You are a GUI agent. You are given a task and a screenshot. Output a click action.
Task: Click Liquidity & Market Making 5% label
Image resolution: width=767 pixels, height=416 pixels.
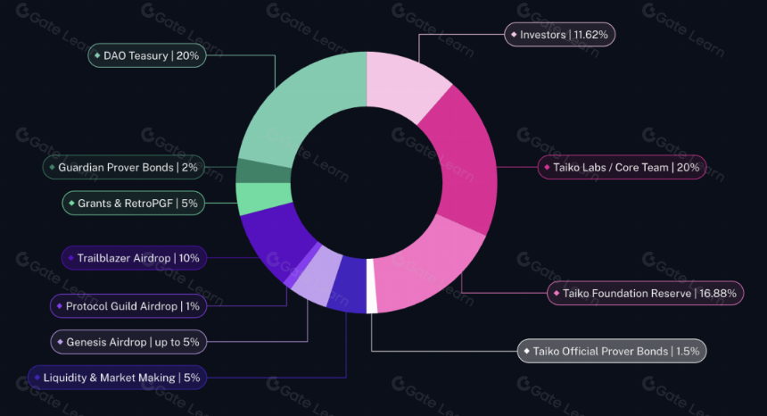click(118, 378)
